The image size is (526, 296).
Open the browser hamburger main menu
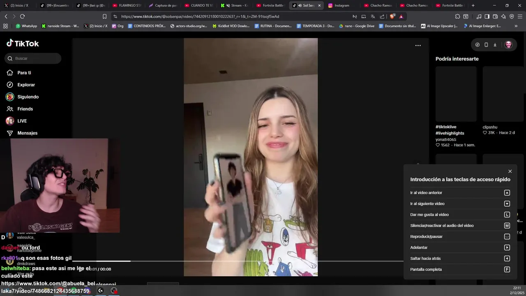520,16
